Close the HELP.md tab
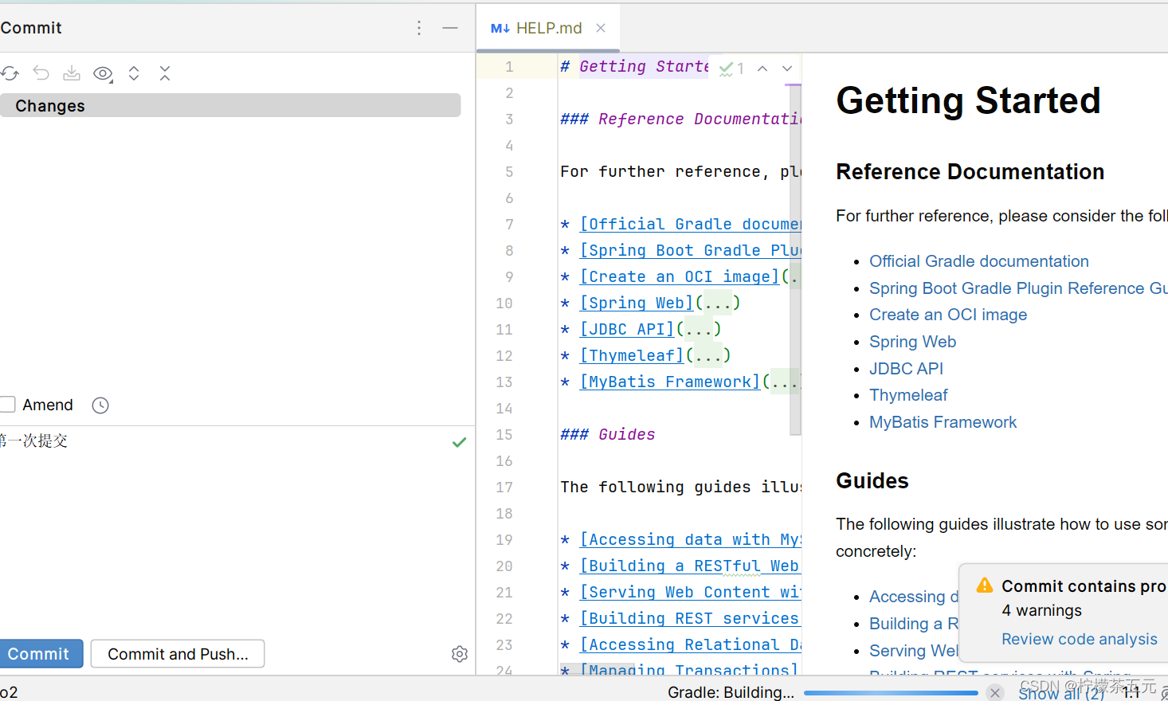 click(x=601, y=28)
